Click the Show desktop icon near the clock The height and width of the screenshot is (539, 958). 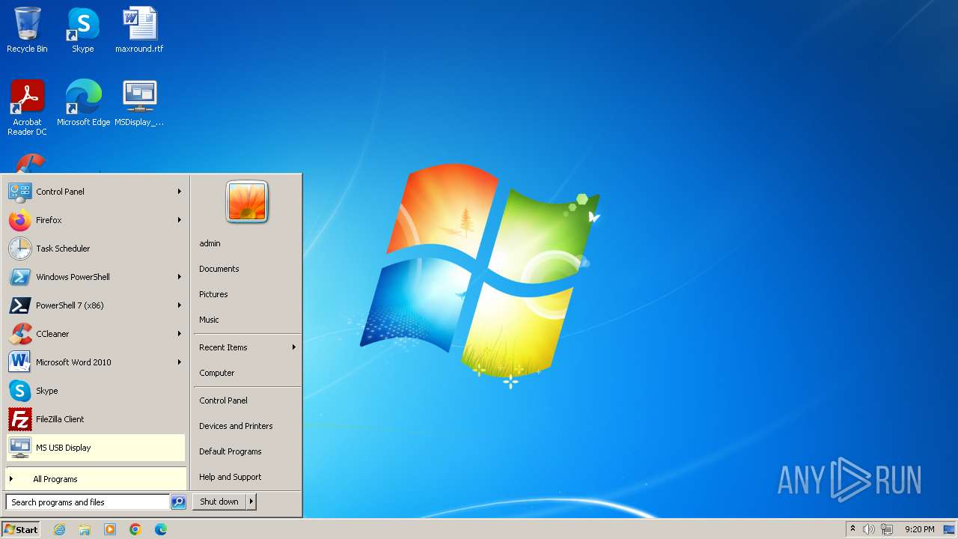point(949,529)
